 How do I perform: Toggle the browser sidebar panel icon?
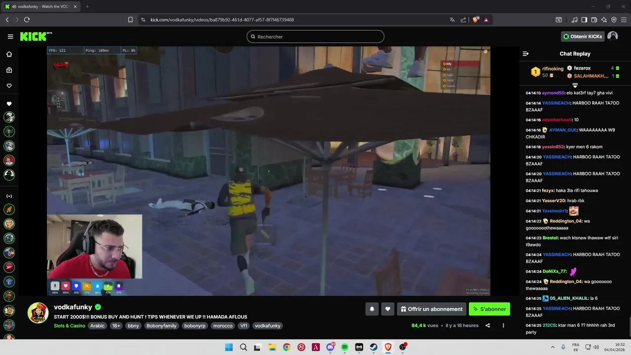click(x=584, y=20)
